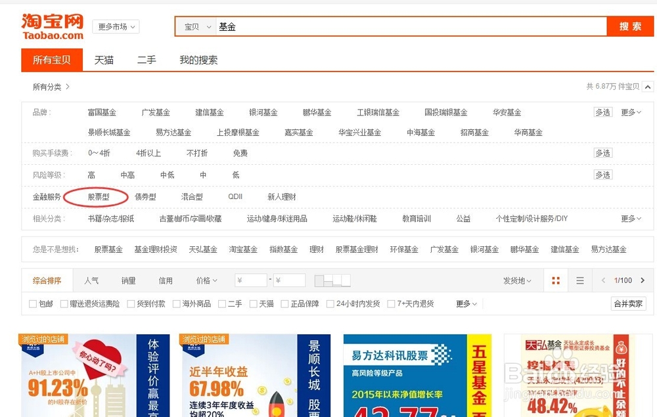Screen dimensions: 657x417
Task: Click the search input field with 基金
Action: pyautogui.click(x=411, y=27)
